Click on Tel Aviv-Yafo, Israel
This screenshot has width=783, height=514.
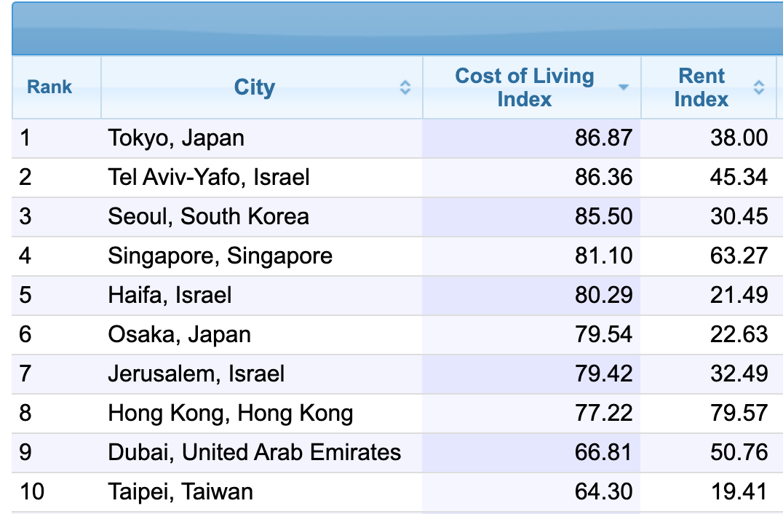[x=209, y=177]
